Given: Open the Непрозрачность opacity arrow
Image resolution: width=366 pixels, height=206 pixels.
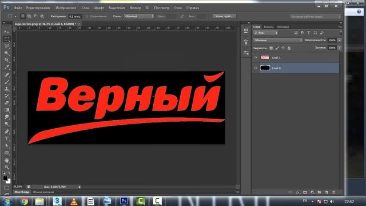Looking at the screenshot, I should (x=339, y=40).
